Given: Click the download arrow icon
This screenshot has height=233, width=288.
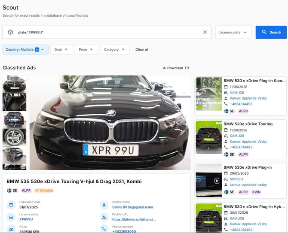Looking at the screenshot, I should [164, 68].
